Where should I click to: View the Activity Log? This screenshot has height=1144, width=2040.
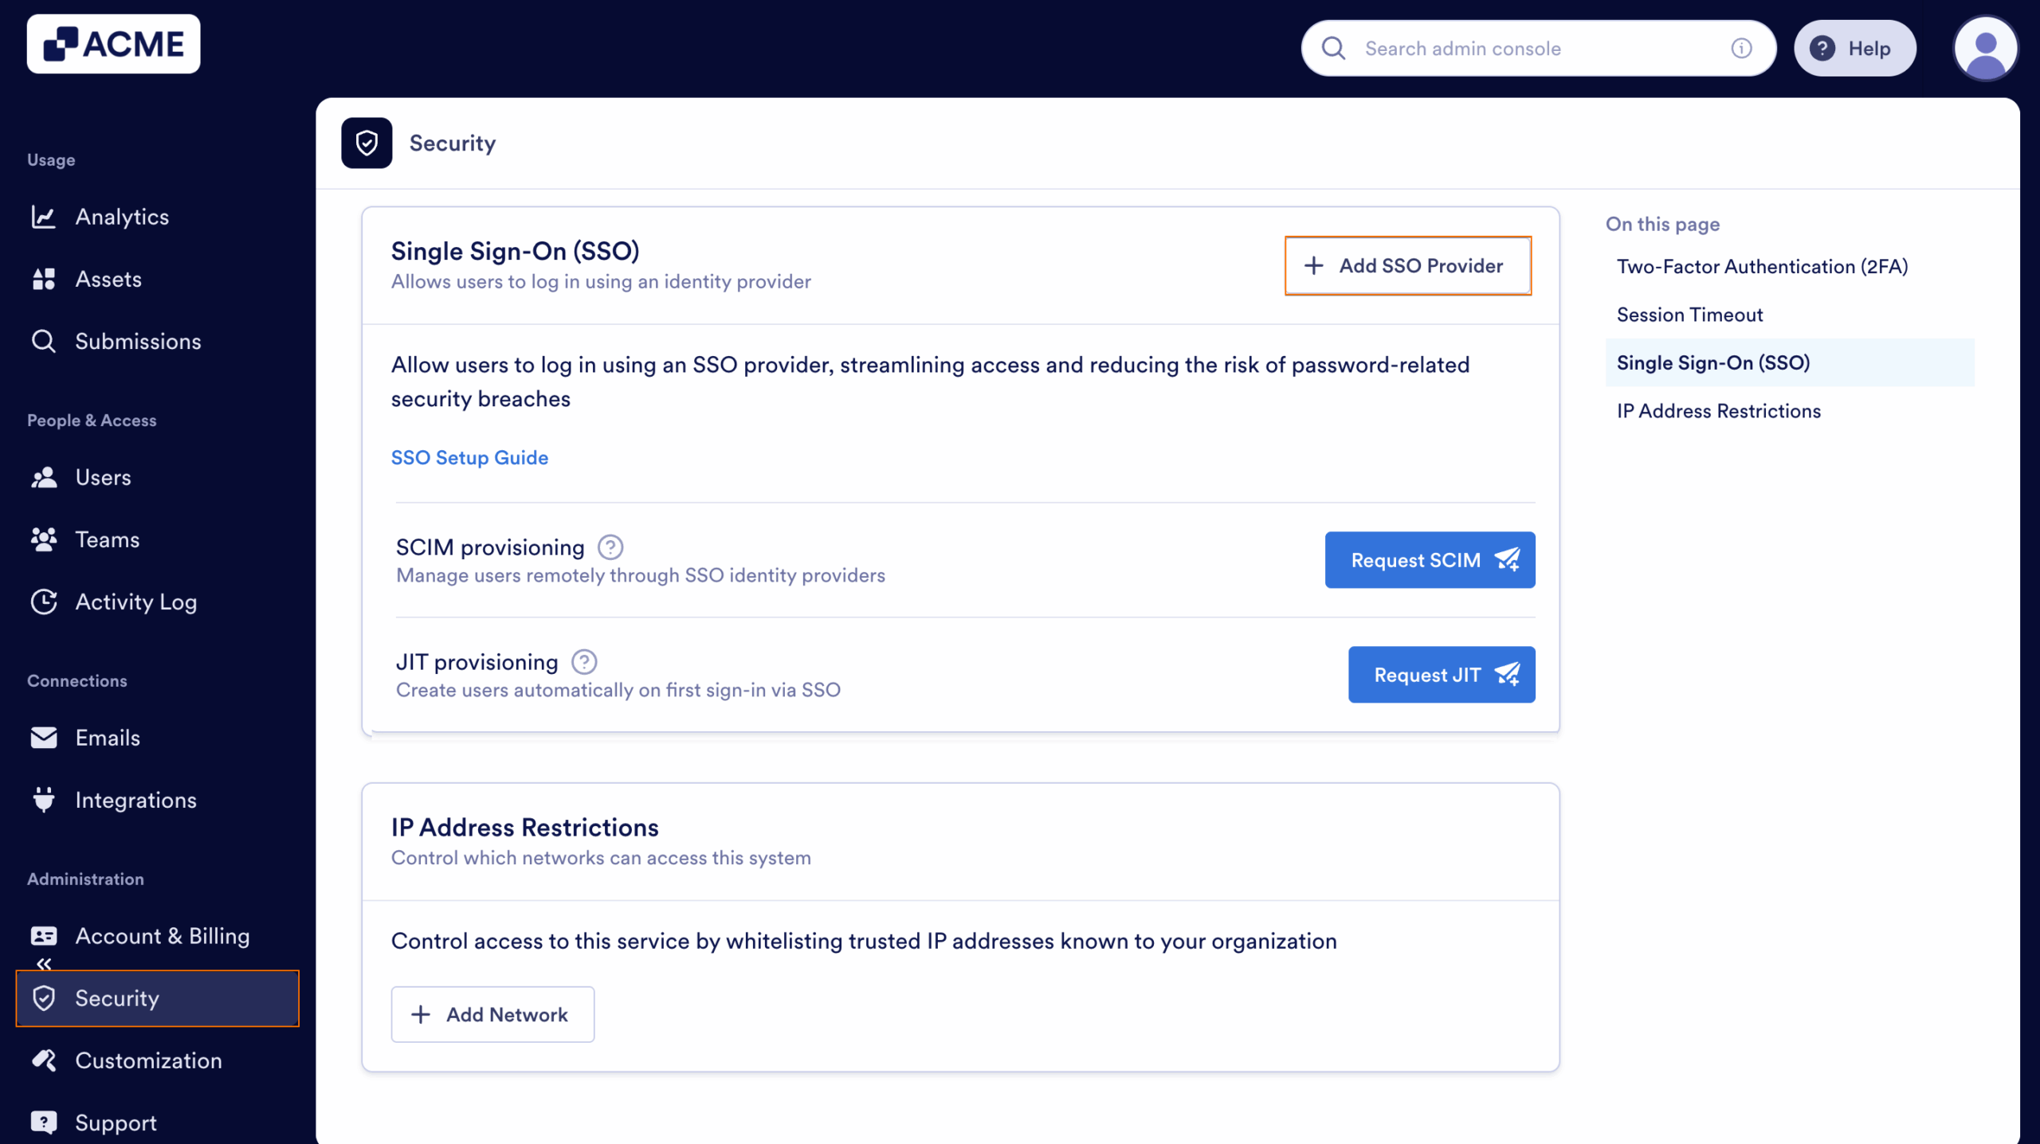[x=135, y=601]
